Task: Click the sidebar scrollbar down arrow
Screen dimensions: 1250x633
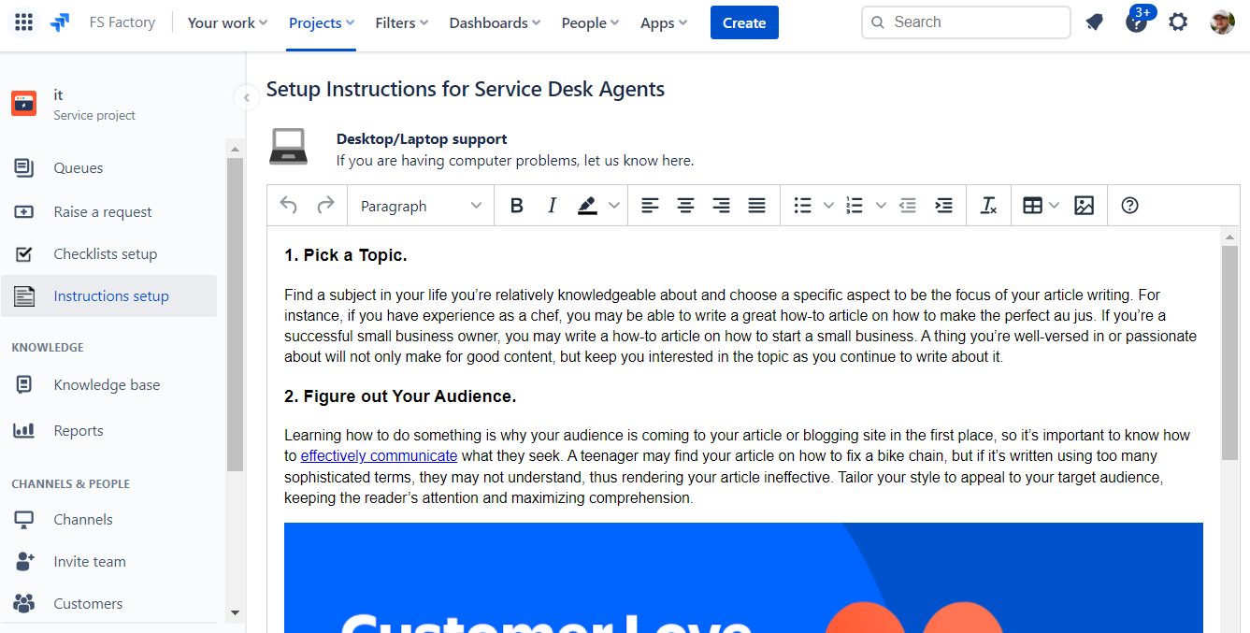Action: (235, 613)
